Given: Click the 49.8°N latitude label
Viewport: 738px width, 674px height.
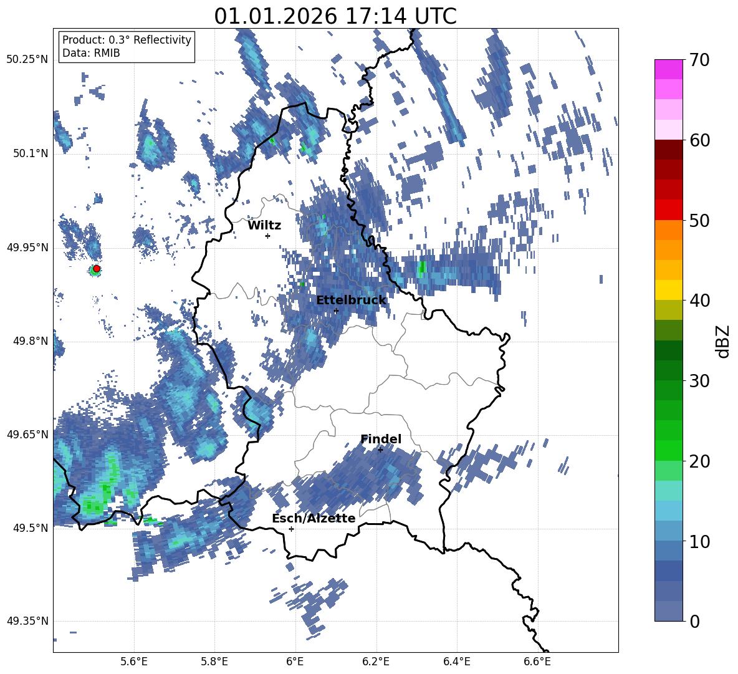Looking at the screenshot, I should tap(31, 341).
